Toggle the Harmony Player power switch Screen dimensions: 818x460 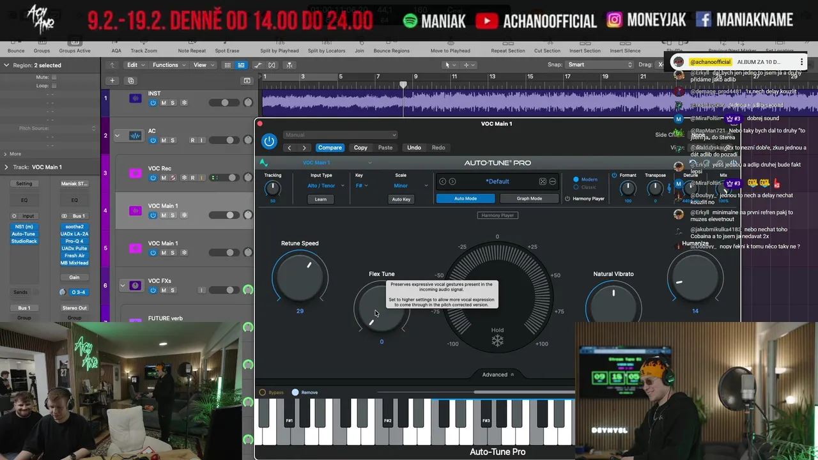pyautogui.click(x=567, y=199)
